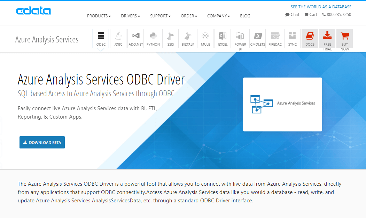This screenshot has width=366, height=218.
Task: Select the BizTalk adapter icon
Action: (188, 39)
